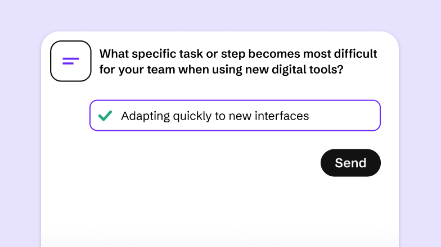Viewport: 441px width, 247px height.
Task: Click the question text about digital tools
Action: (x=238, y=62)
